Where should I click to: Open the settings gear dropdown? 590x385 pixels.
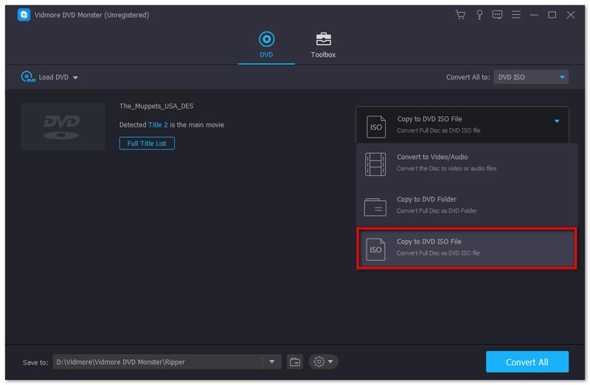point(323,361)
